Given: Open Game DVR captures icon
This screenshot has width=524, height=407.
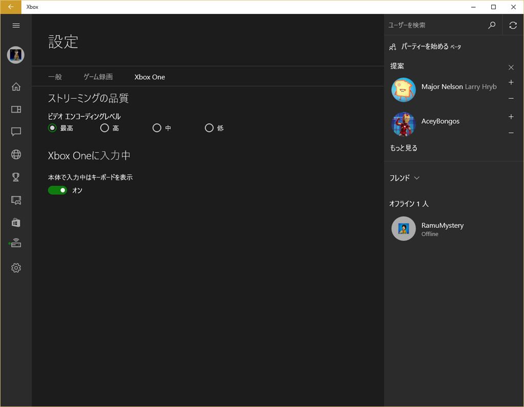Looking at the screenshot, I should click(16, 200).
